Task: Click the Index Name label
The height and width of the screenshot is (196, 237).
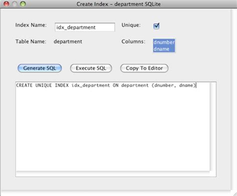Action: tap(31, 25)
